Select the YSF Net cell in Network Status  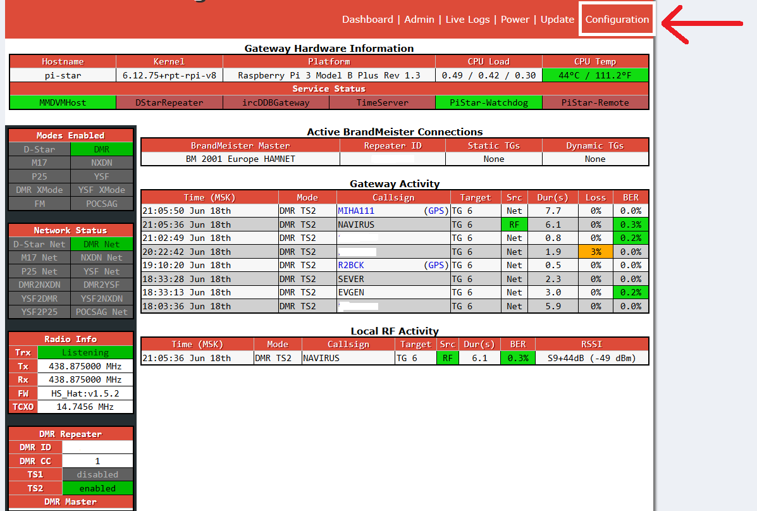point(102,271)
